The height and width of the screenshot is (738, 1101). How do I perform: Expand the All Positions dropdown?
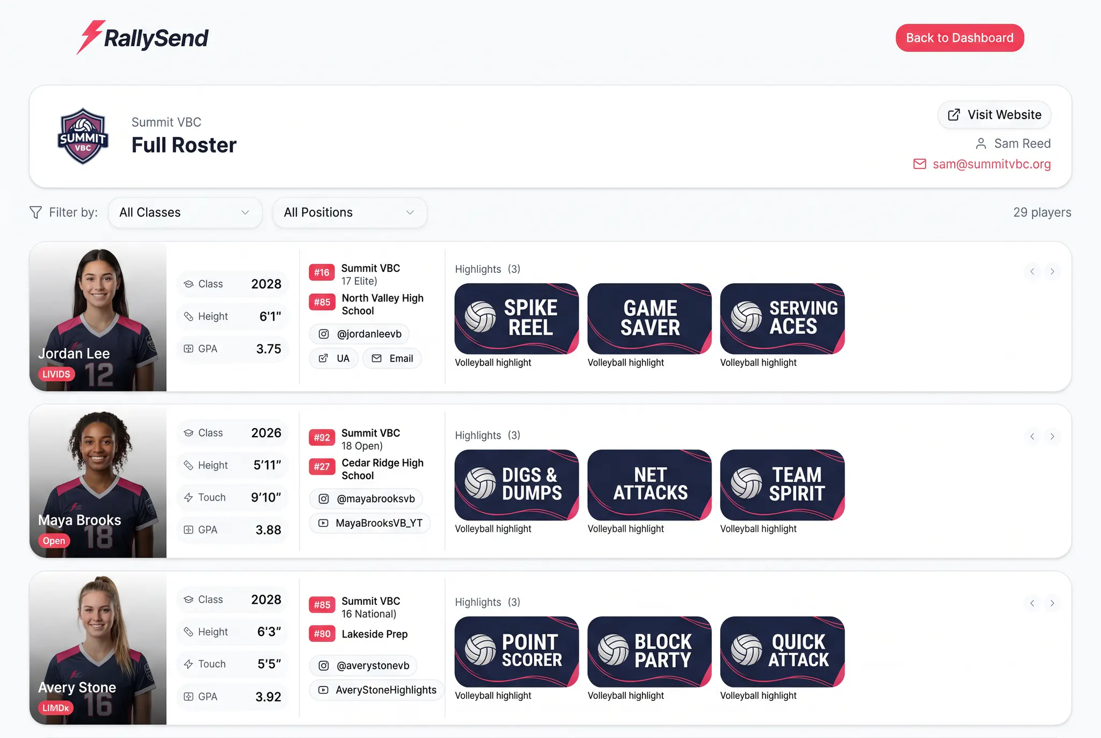[349, 213]
